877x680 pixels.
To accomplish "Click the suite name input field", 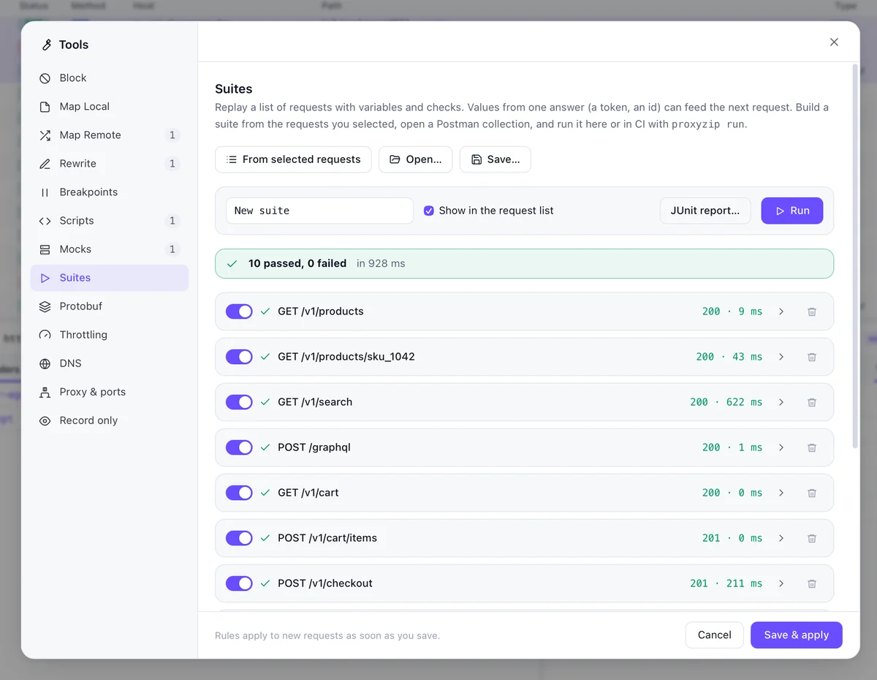I will [319, 211].
